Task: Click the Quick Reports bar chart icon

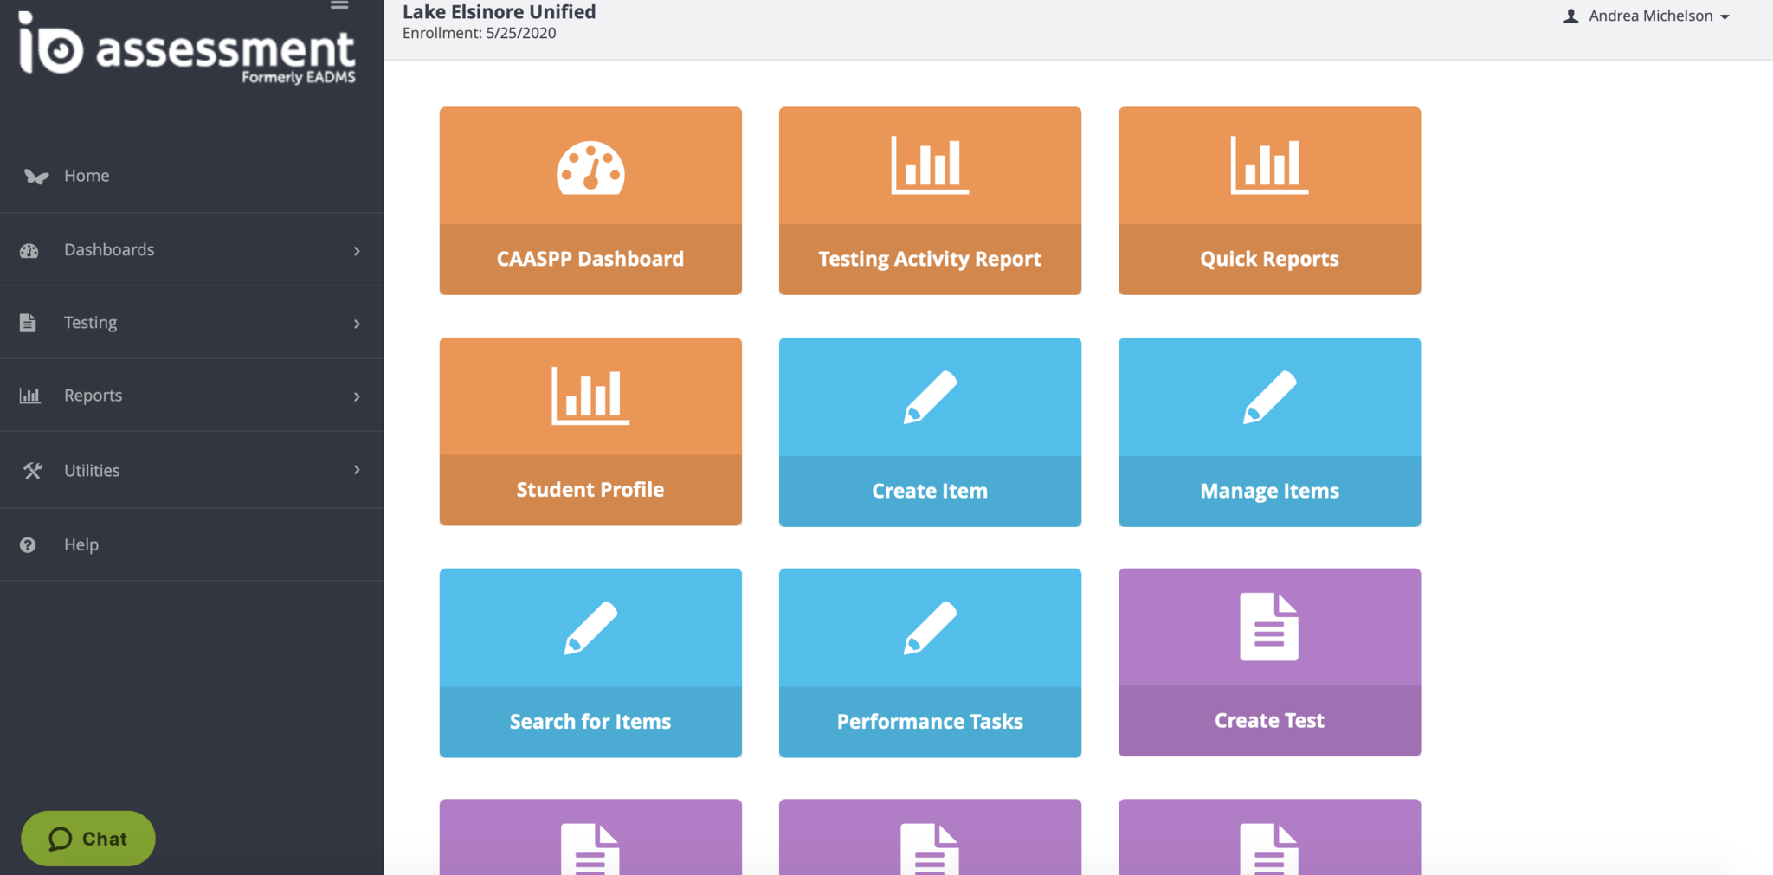Action: (x=1269, y=165)
